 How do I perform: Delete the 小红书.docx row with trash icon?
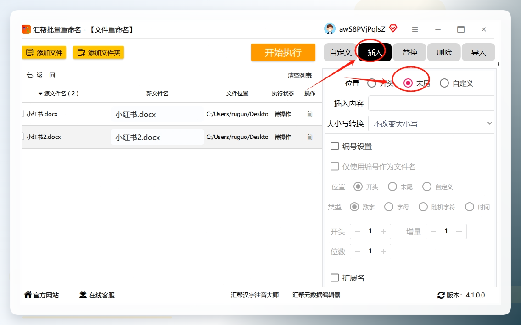(310, 114)
